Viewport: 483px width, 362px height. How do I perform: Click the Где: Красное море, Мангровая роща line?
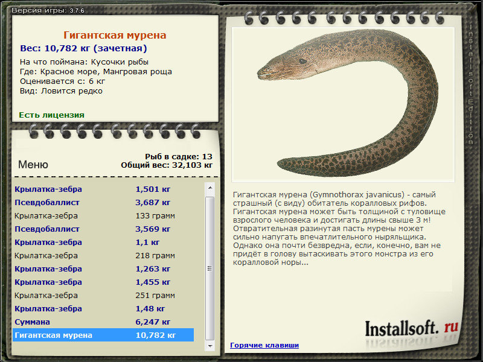96,72
